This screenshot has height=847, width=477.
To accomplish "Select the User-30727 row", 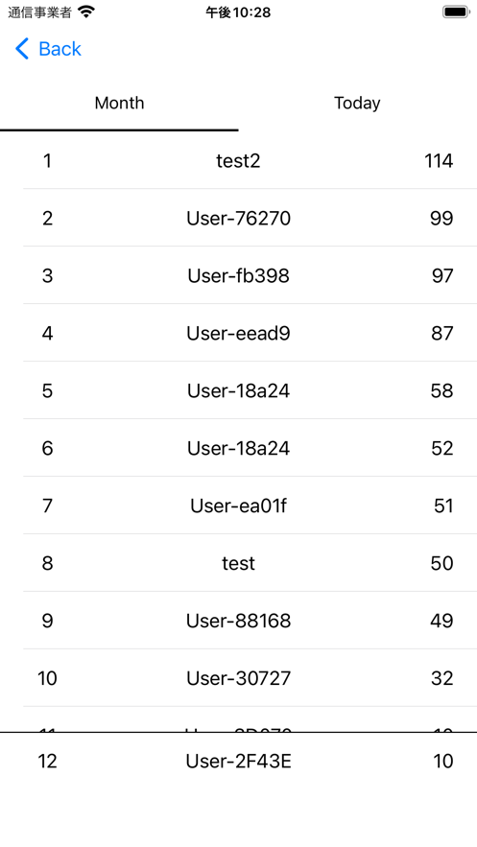I will (x=238, y=678).
